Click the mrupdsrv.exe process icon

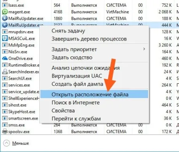click(5, 32)
